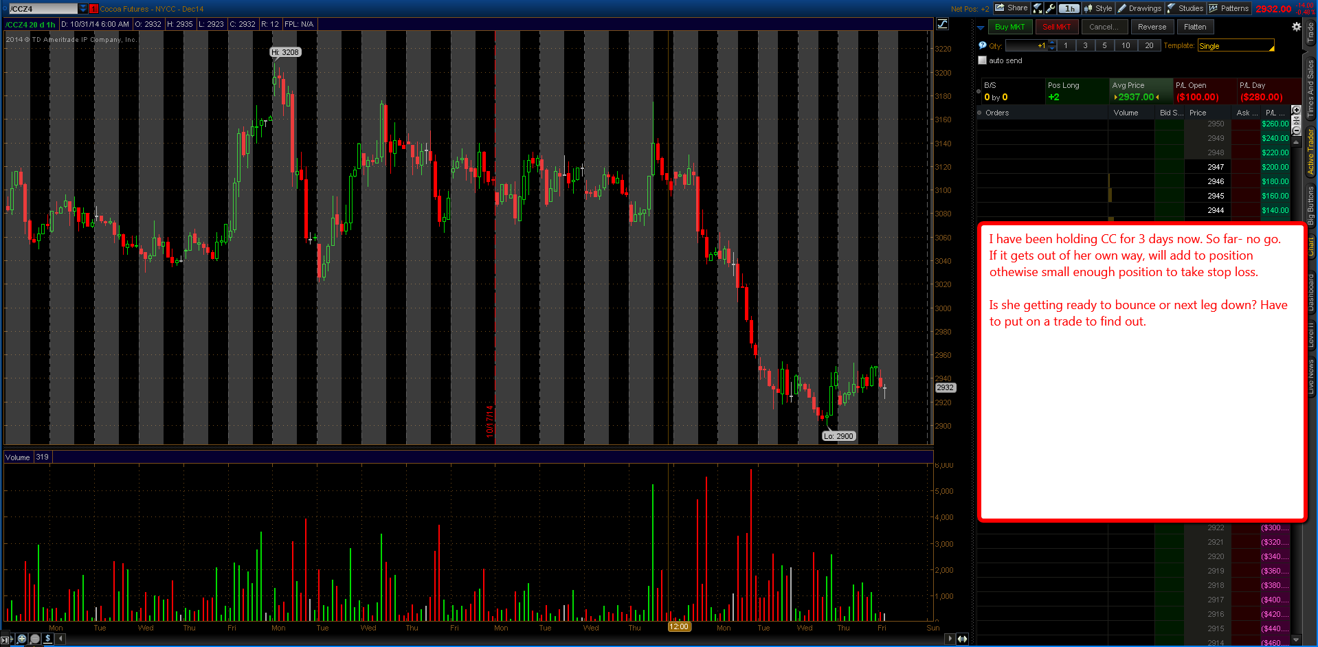Click the $200.00 P/L cell

pyautogui.click(x=1275, y=167)
